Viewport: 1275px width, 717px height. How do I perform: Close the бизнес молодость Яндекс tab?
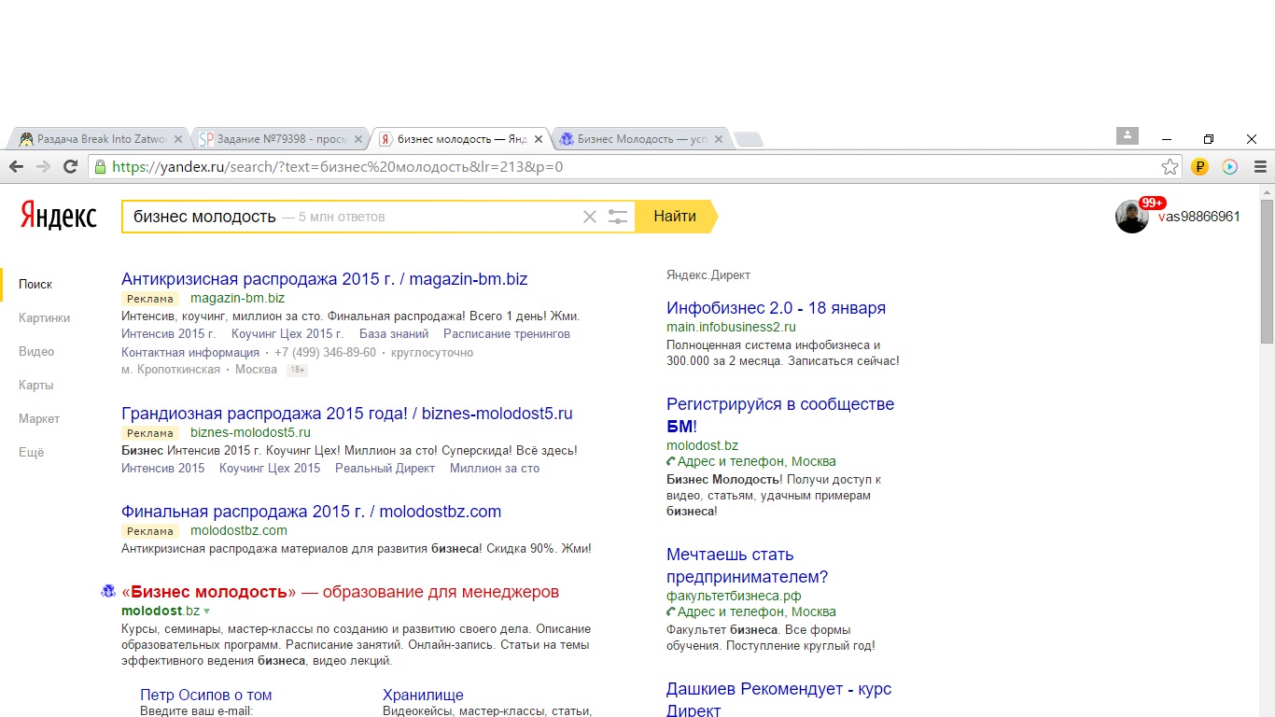539,139
